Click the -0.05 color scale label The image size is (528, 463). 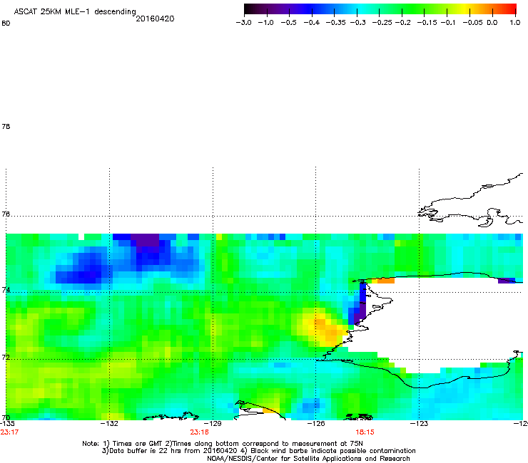tap(472, 23)
